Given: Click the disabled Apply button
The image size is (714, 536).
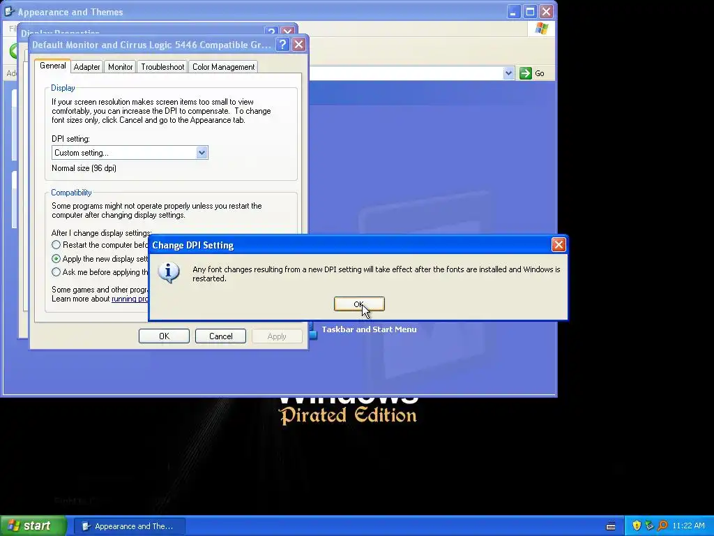Looking at the screenshot, I should tap(277, 336).
